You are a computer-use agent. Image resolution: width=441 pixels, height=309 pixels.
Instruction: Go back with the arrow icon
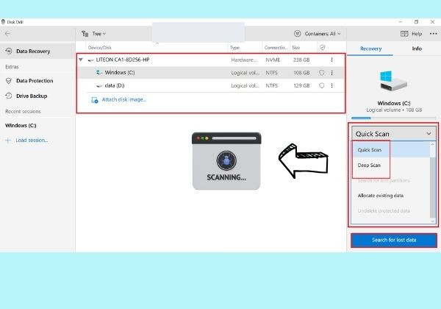pyautogui.click(x=7, y=34)
